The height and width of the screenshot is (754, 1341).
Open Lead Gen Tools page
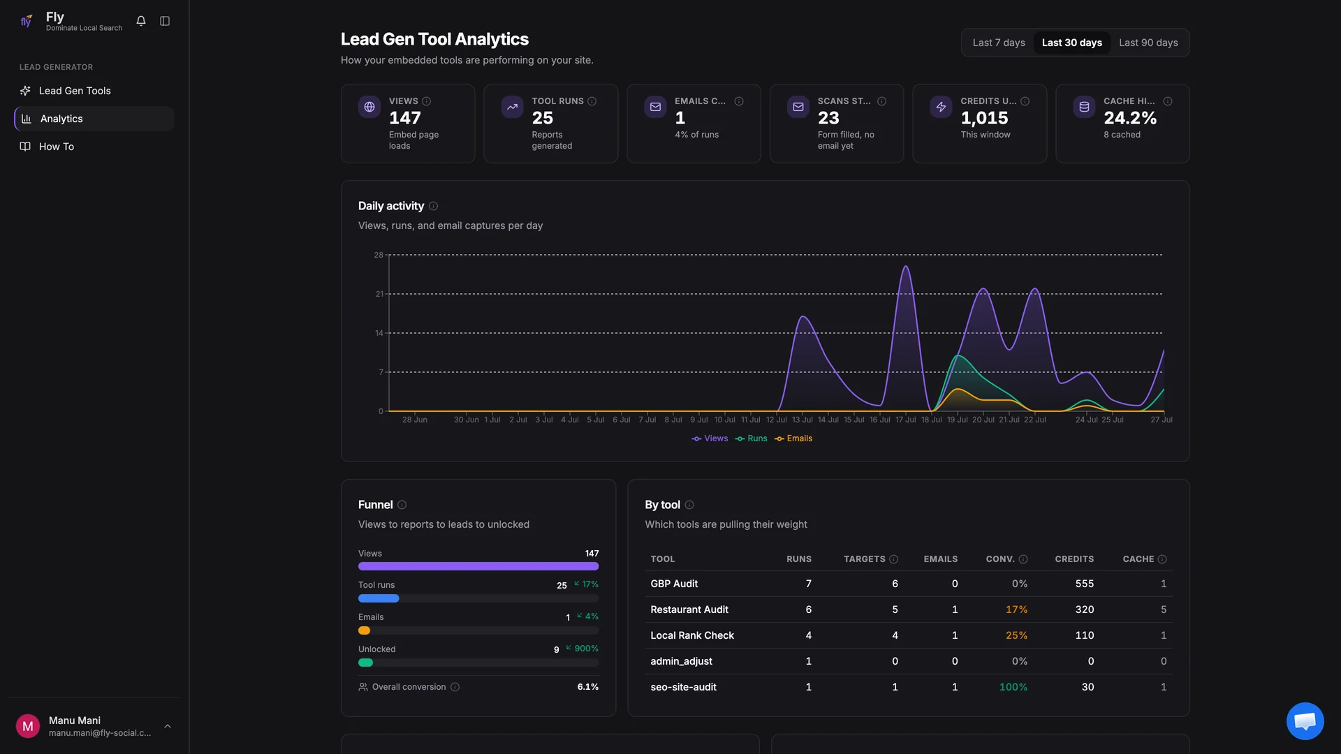coord(94,91)
